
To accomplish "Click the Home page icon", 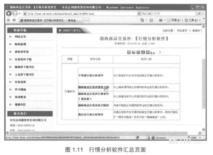I will point(142,20).
